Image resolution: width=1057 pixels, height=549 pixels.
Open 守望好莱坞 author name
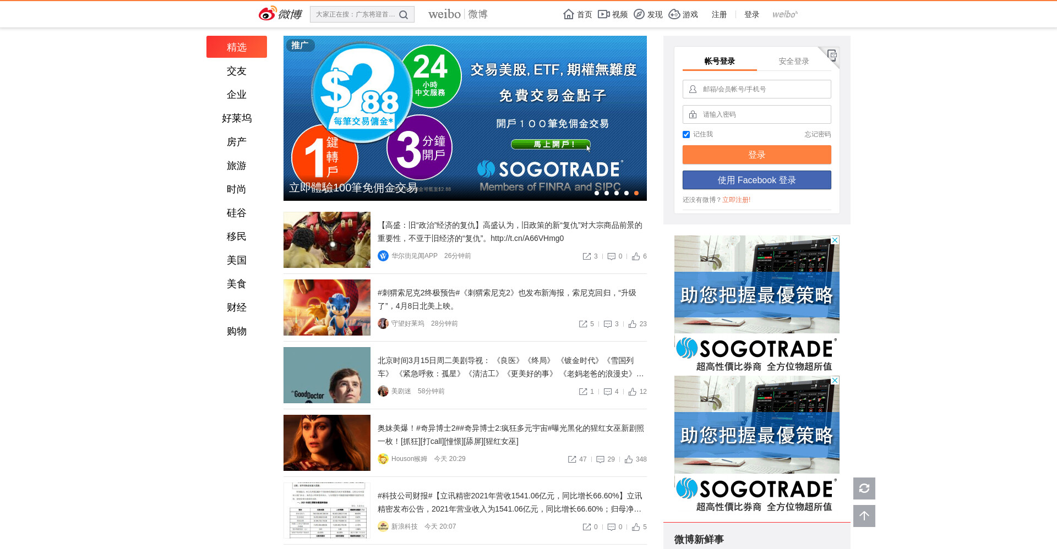407,323
